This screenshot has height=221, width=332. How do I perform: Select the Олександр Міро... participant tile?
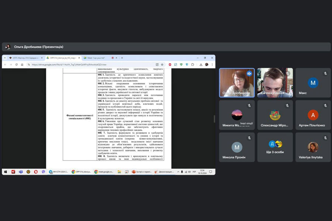coord(275,115)
